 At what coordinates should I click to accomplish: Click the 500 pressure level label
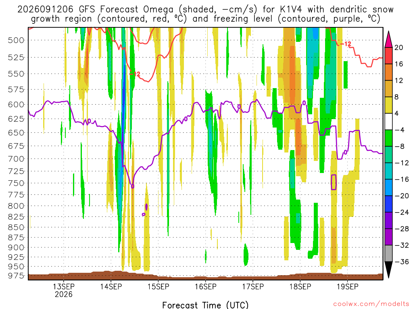coord(16,40)
